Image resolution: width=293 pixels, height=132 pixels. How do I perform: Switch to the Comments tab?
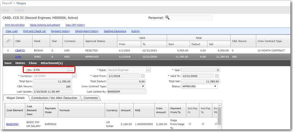(x=91, y=98)
